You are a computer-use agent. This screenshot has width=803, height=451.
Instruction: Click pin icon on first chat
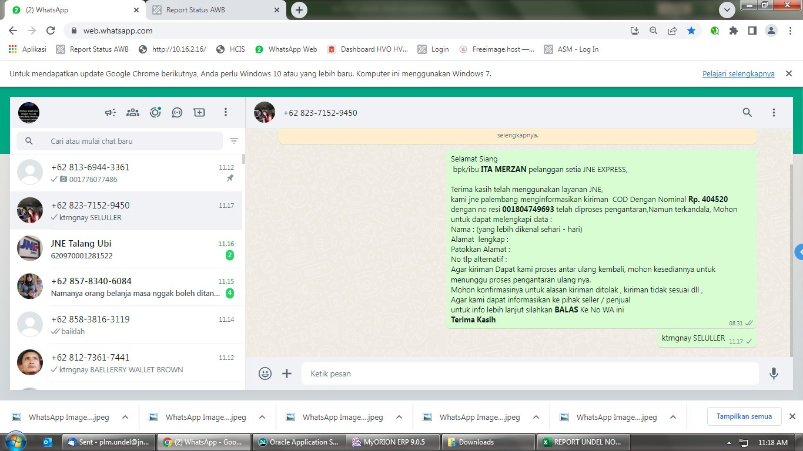pyautogui.click(x=230, y=179)
